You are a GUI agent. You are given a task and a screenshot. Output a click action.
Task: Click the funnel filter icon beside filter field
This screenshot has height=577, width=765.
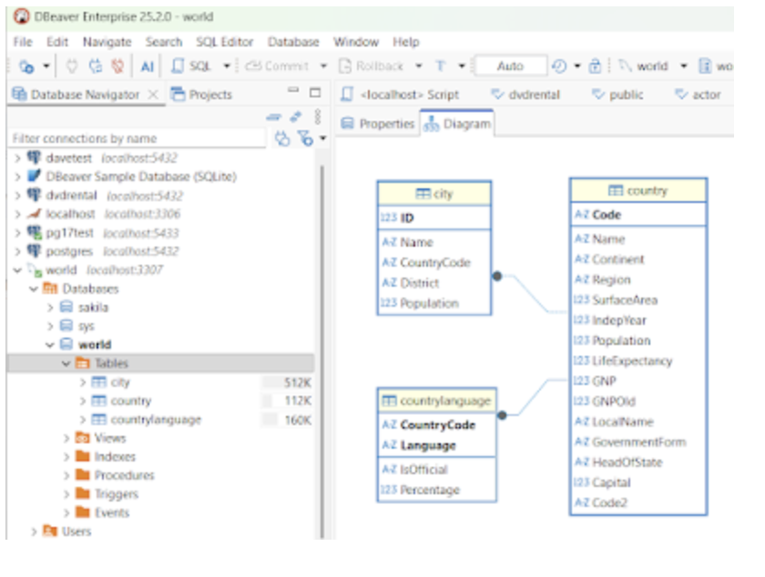pos(305,138)
